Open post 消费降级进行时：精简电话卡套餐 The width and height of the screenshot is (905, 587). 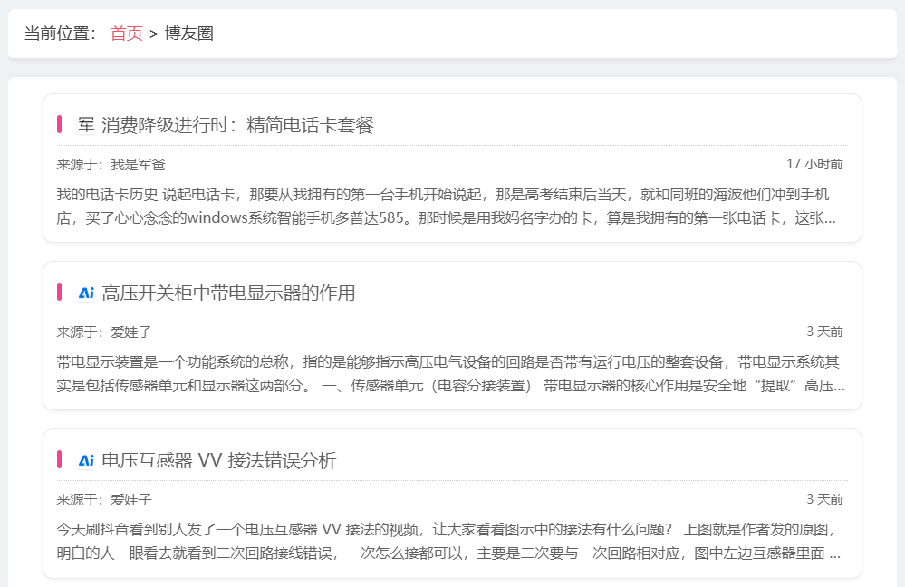(237, 125)
